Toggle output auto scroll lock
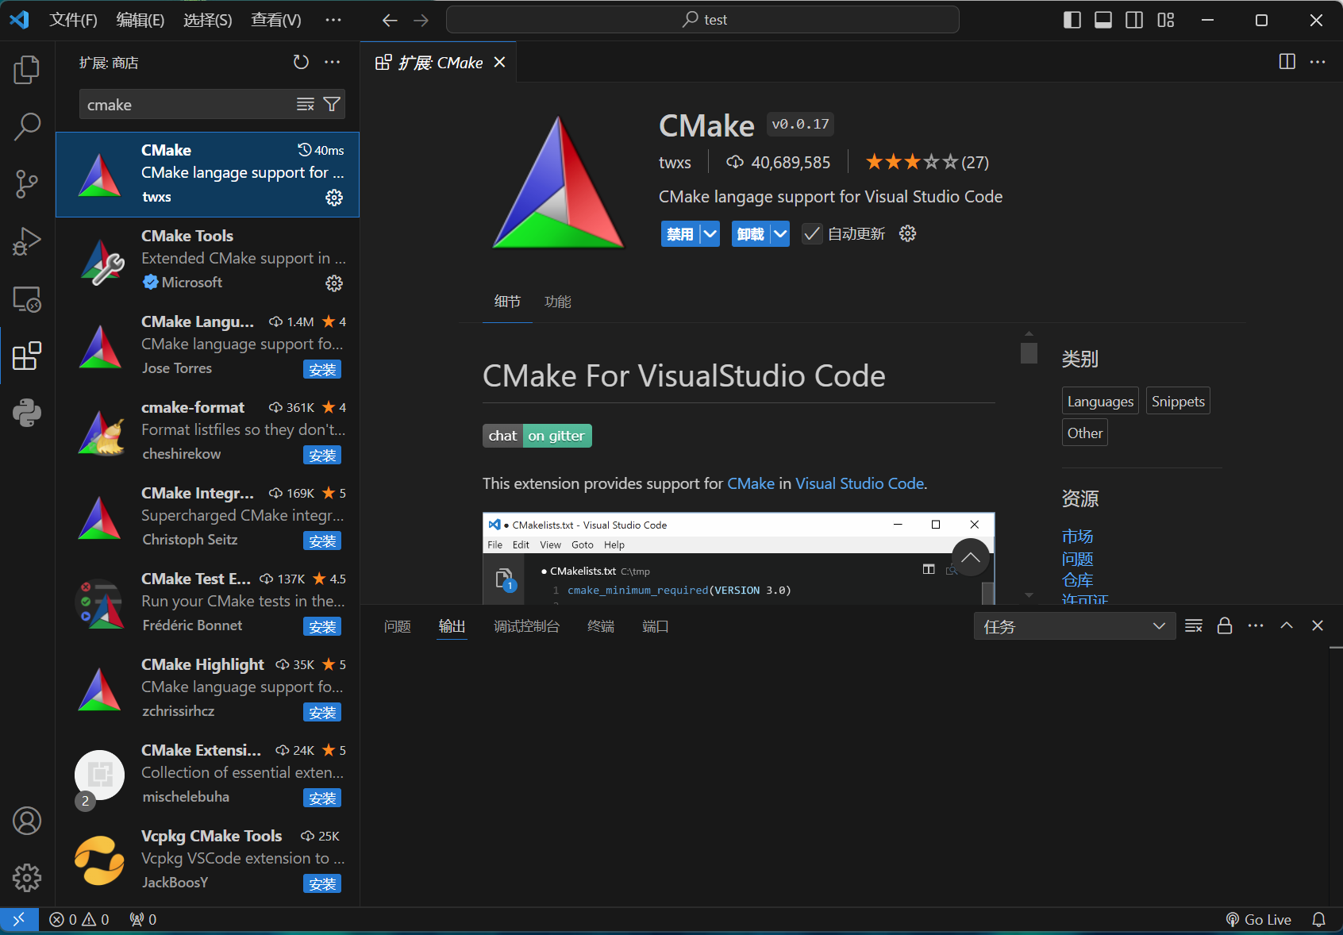 1225,625
